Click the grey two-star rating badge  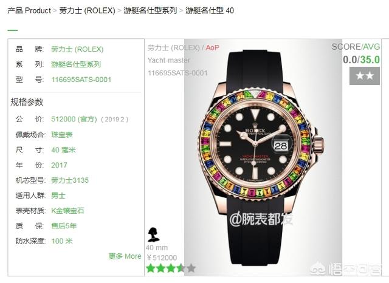coord(365,76)
